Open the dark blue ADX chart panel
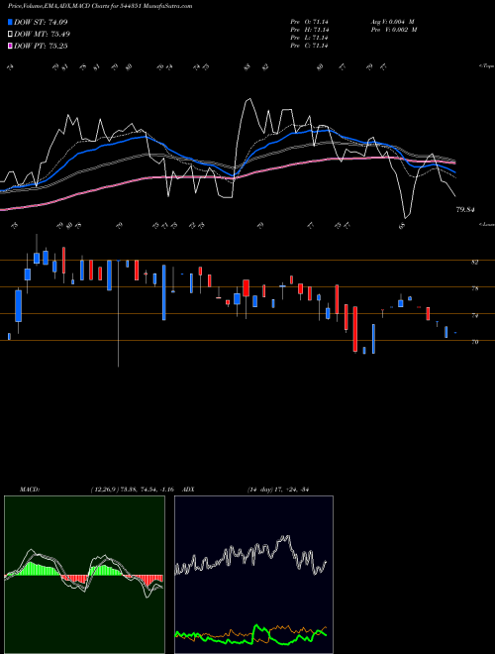495x654 pixels. point(253,575)
